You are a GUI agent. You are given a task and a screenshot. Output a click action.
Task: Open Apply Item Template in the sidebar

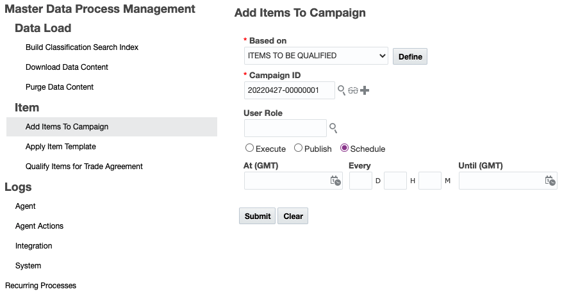[61, 147]
